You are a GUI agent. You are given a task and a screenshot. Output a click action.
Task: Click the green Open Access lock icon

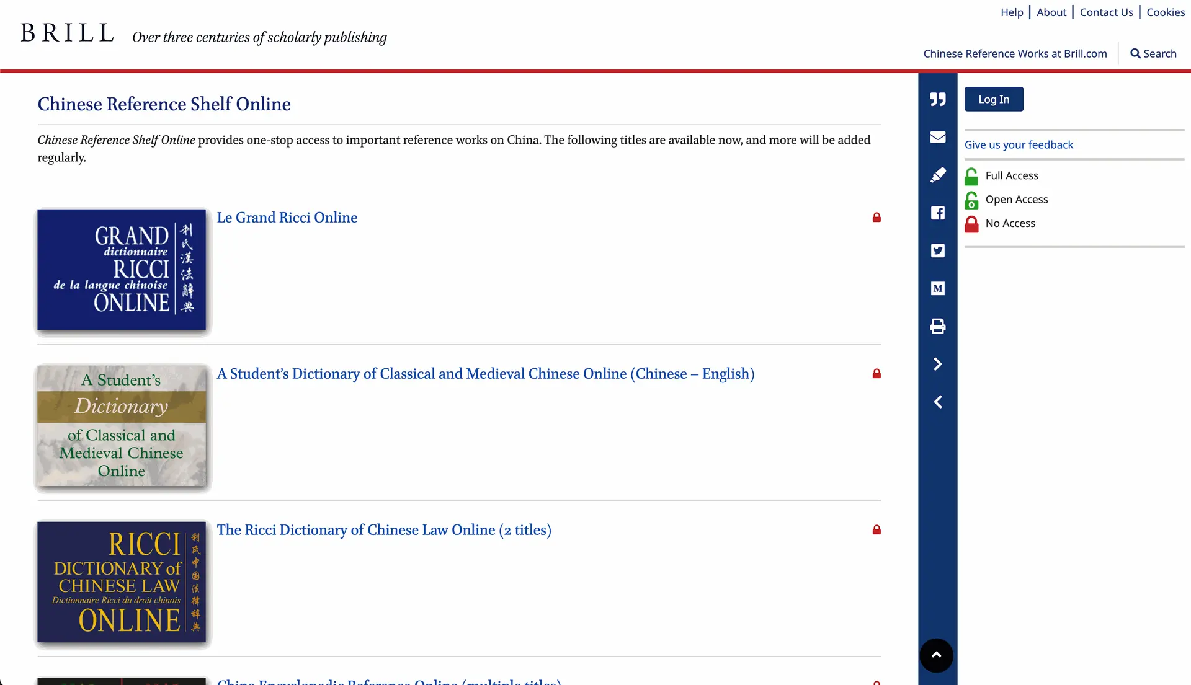971,200
